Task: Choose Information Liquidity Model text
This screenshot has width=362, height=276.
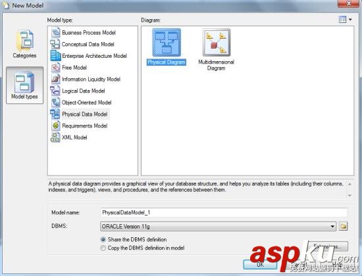Action: [91, 80]
